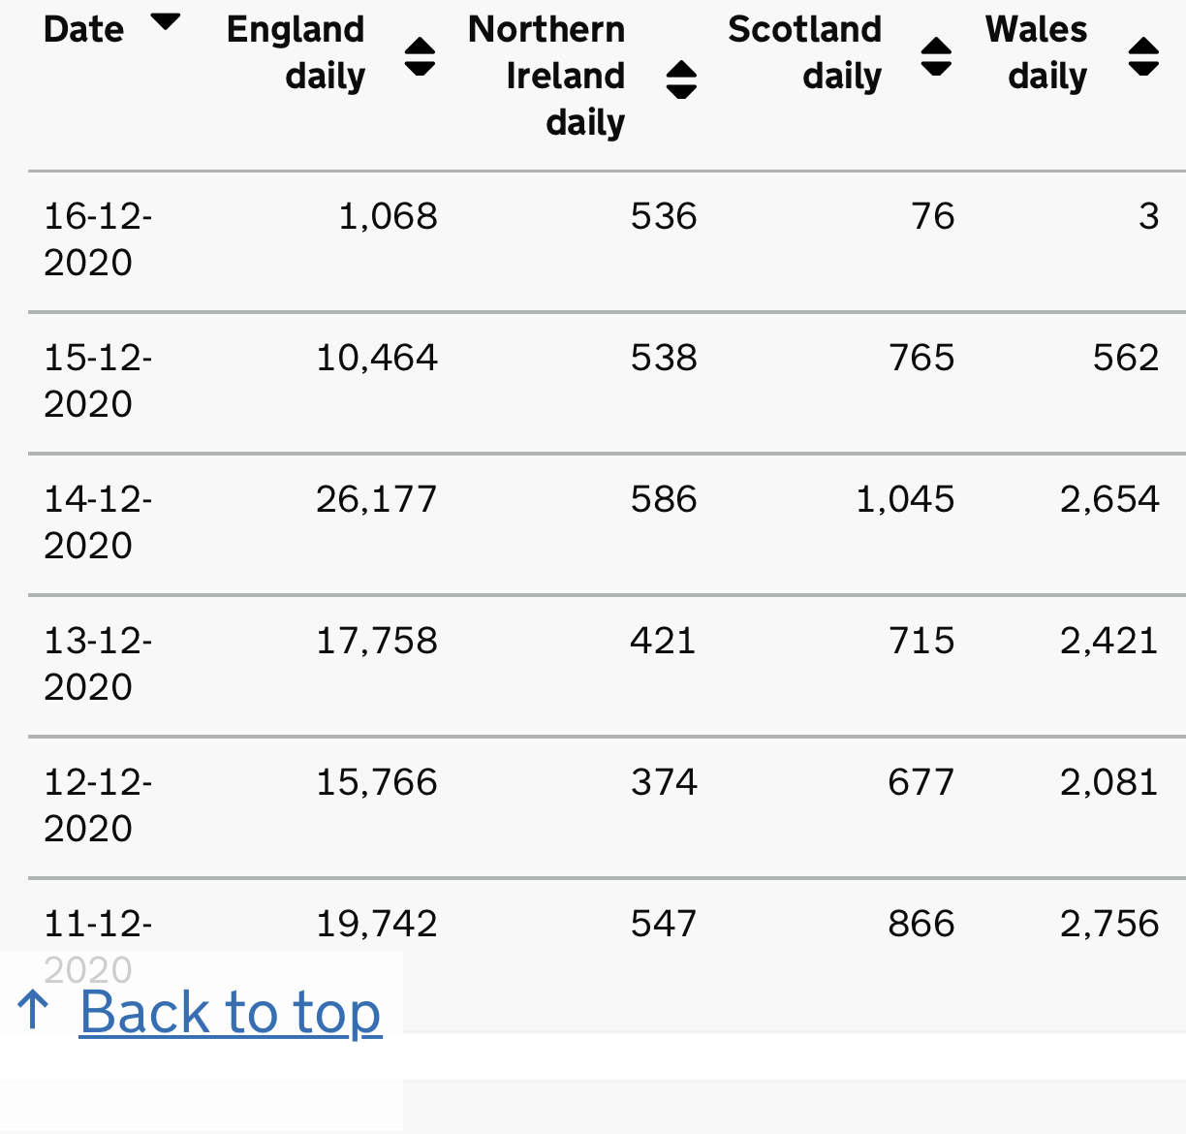The width and height of the screenshot is (1186, 1134).
Task: Click England value 19,742 cell
Action: click(377, 924)
